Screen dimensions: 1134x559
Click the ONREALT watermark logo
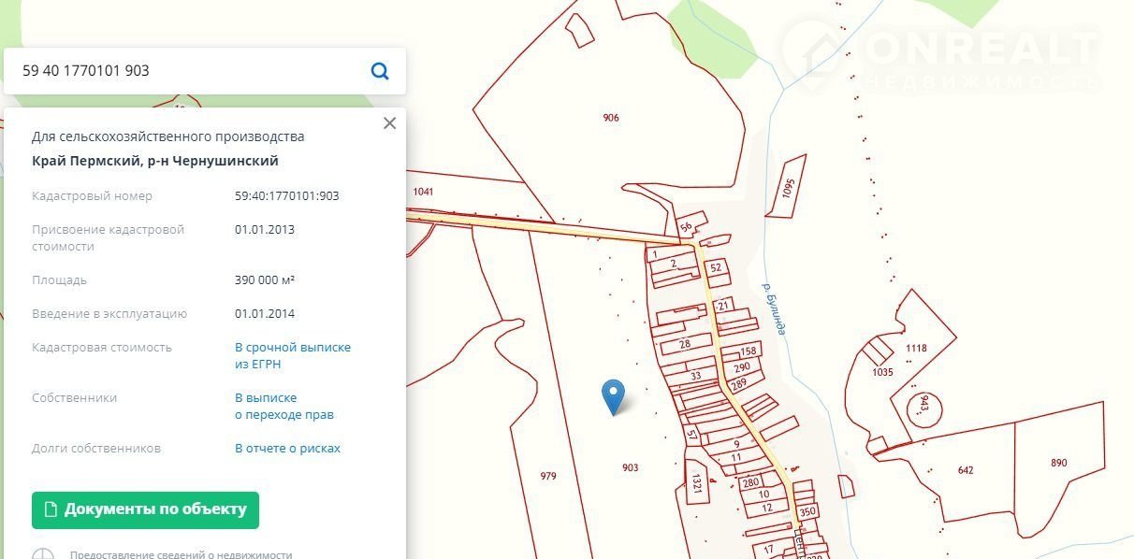pyautogui.click(x=940, y=56)
